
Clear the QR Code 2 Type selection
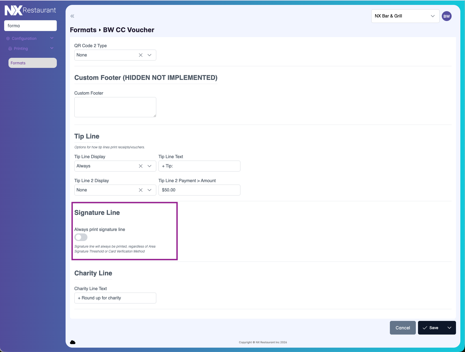pos(141,55)
